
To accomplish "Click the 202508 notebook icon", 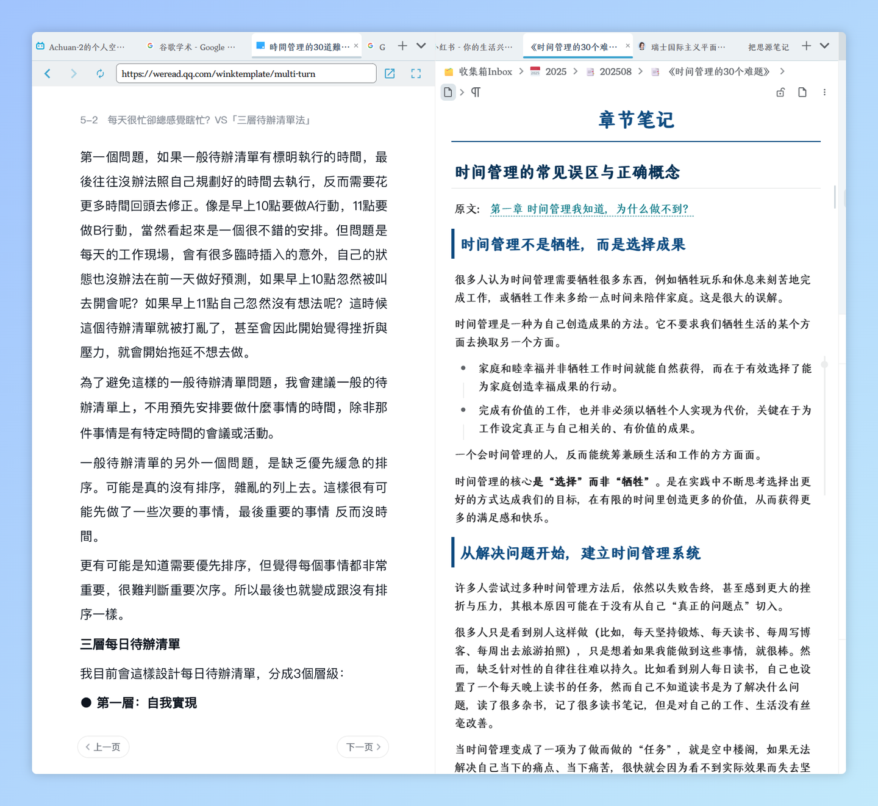I will (x=590, y=72).
